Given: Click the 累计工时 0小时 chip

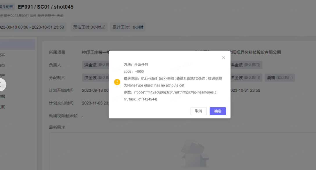Looking at the screenshot, I should pyautogui.click(x=128, y=27).
